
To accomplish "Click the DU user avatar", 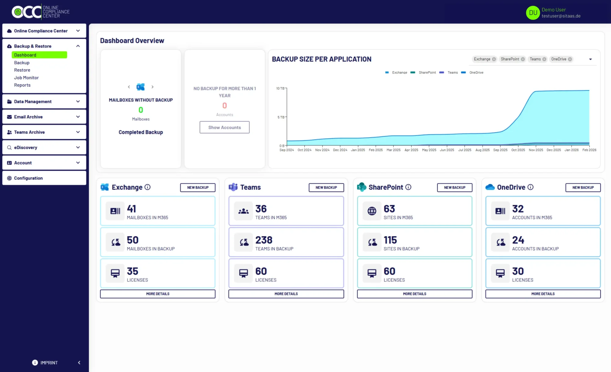I will click(533, 13).
